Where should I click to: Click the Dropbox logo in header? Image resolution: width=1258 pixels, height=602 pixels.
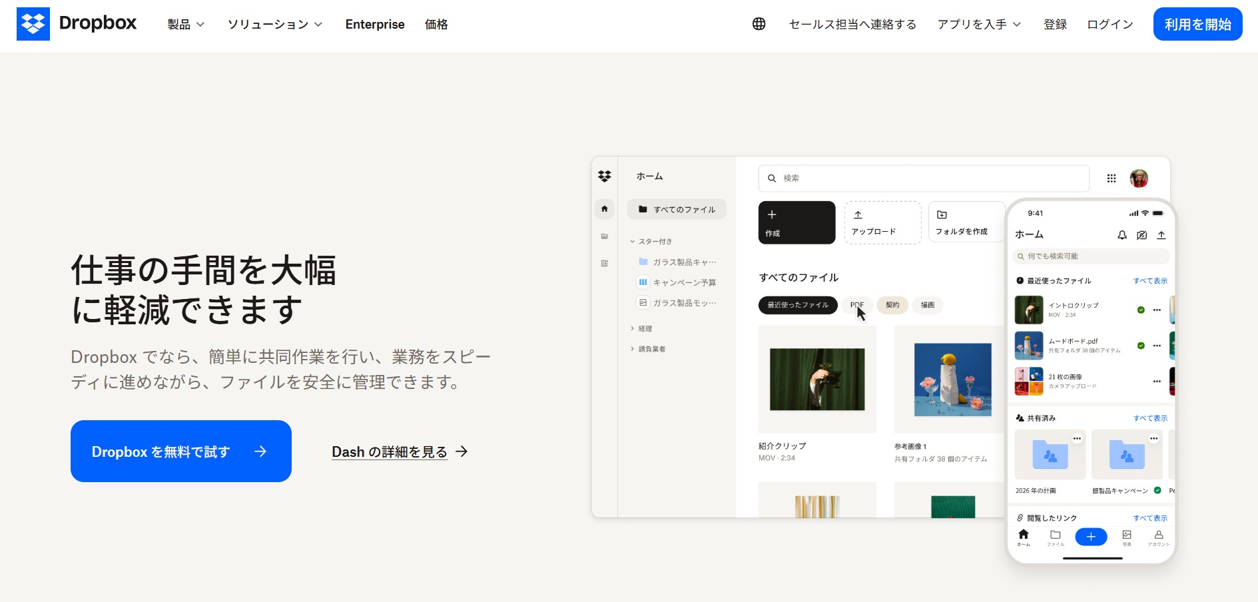click(77, 24)
